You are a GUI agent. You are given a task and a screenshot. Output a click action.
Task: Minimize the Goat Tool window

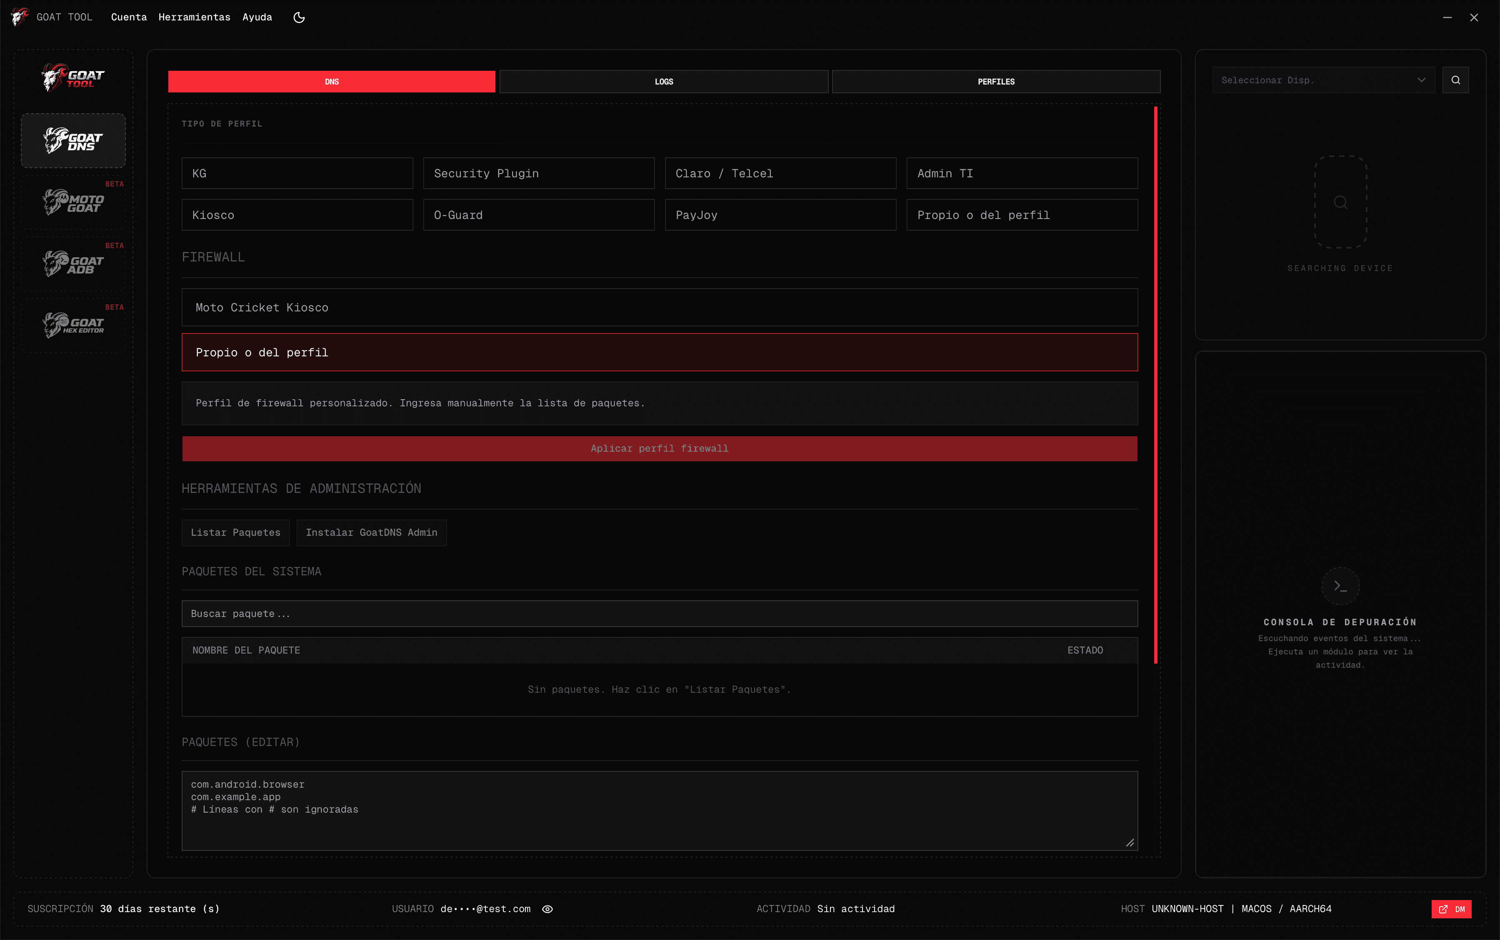click(x=1447, y=17)
